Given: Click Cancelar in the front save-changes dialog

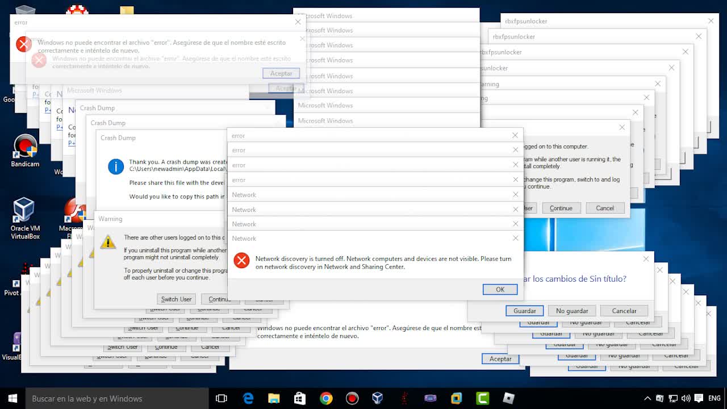Looking at the screenshot, I should [x=624, y=311].
